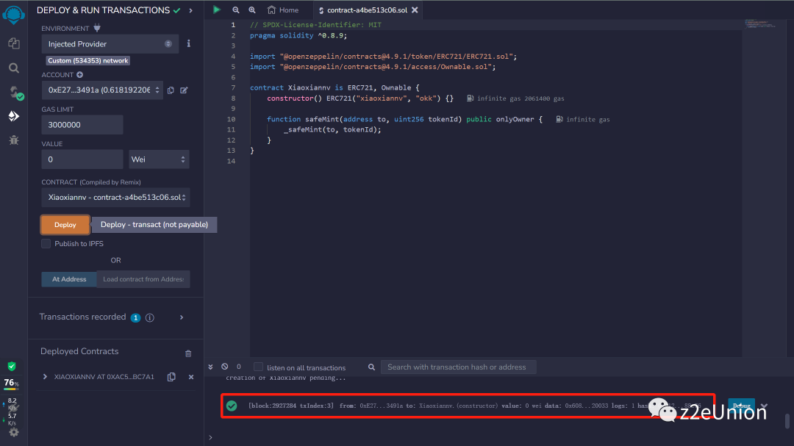Click the Gas Limit input field
Screen dimensions: 794x446
point(82,125)
